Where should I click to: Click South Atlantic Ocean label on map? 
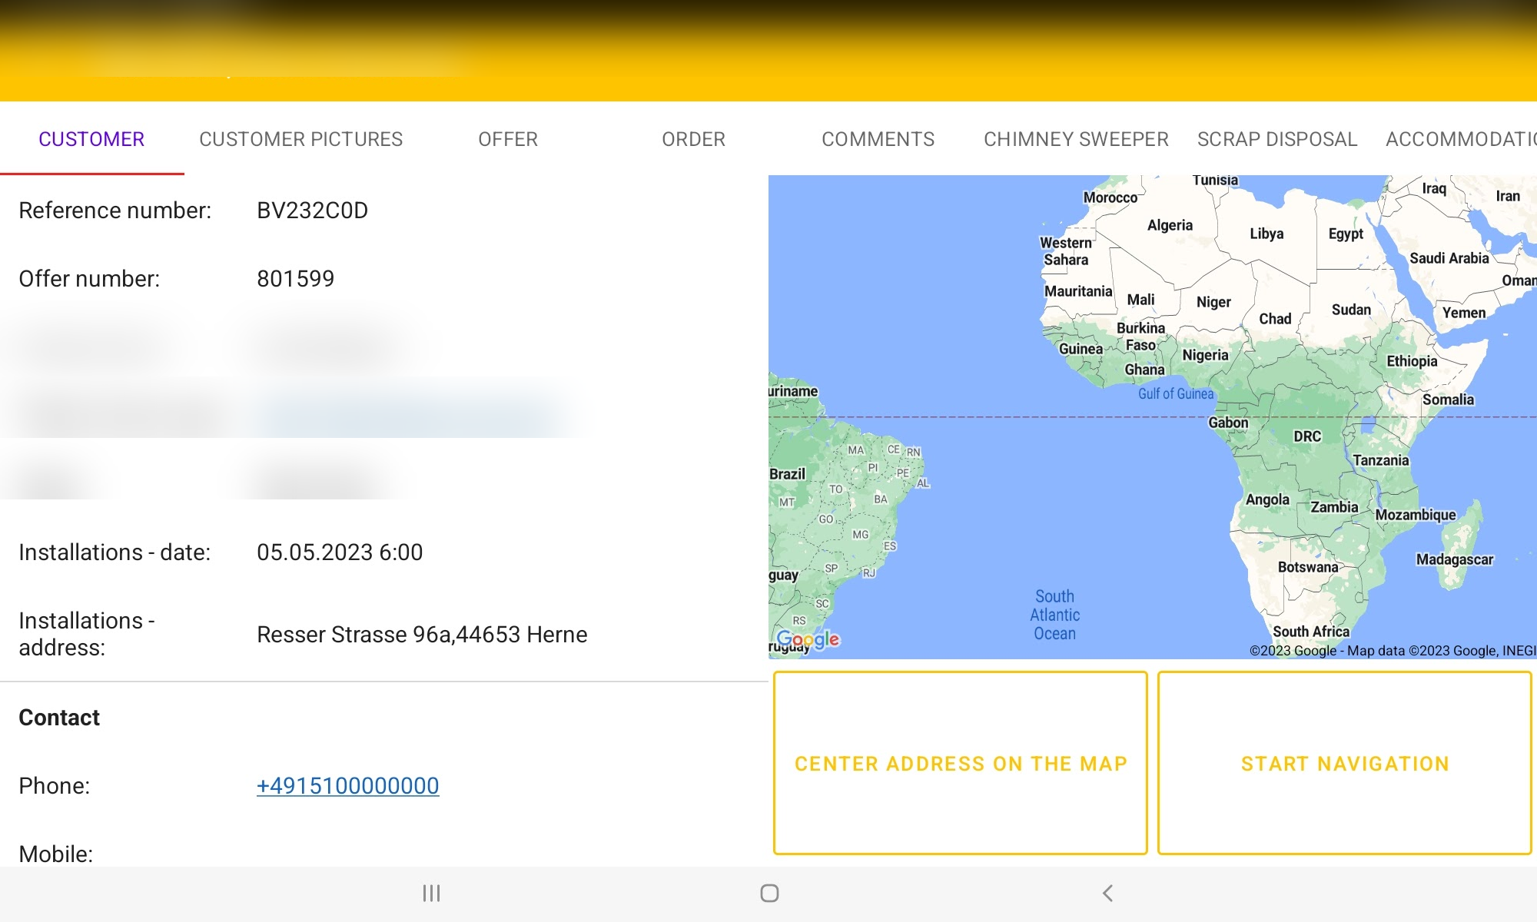click(x=1054, y=615)
